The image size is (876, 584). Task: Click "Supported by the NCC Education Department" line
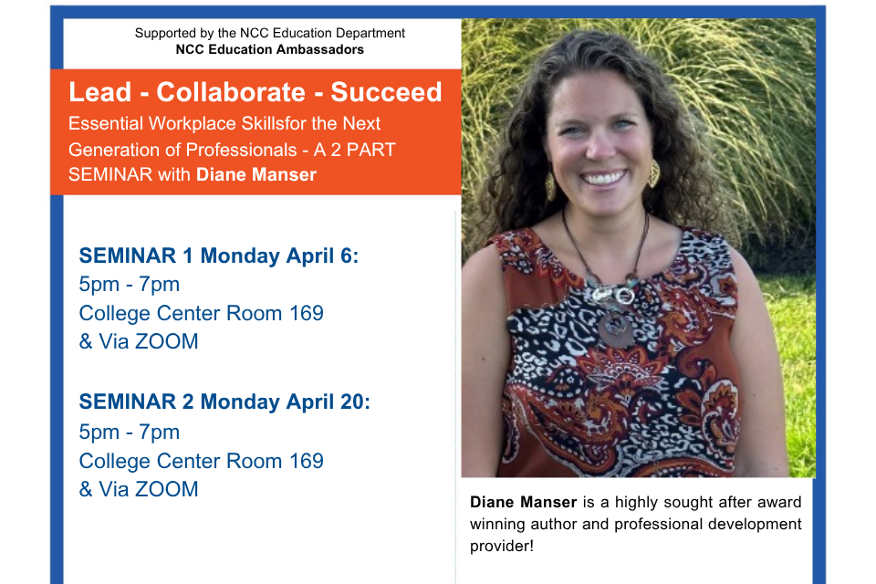[270, 33]
